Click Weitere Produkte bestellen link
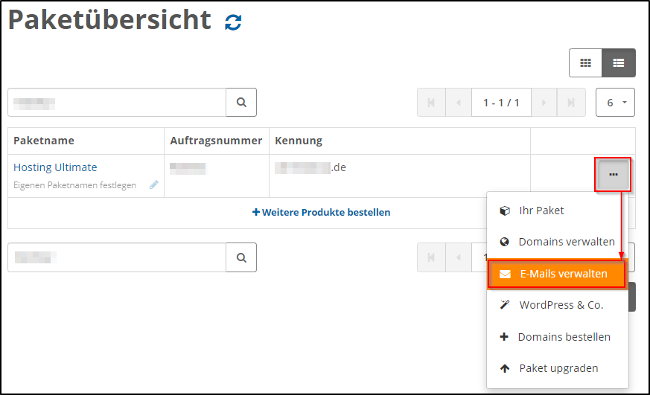 pos(321,213)
